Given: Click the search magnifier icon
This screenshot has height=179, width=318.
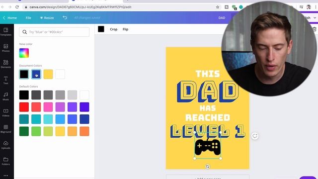Looking at the screenshot, I should pyautogui.click(x=24, y=32).
